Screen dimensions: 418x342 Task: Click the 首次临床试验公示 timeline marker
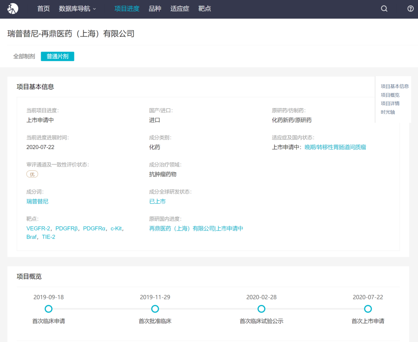[261, 309]
